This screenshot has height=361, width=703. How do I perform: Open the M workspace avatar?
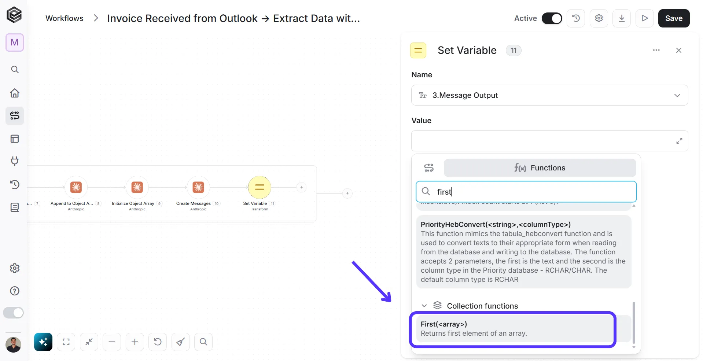point(15,43)
